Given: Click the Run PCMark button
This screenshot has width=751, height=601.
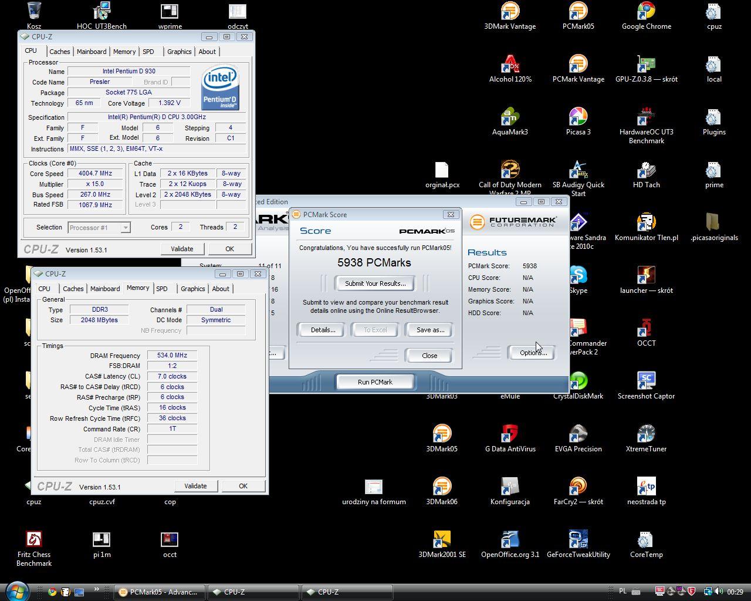Looking at the screenshot, I should 375,382.
